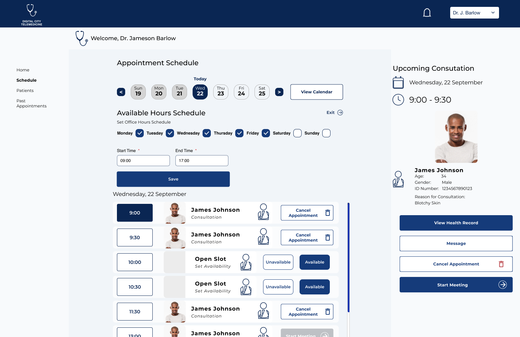Click trash icon in 9:00 appointment row
The height and width of the screenshot is (337, 520).
(x=328, y=213)
